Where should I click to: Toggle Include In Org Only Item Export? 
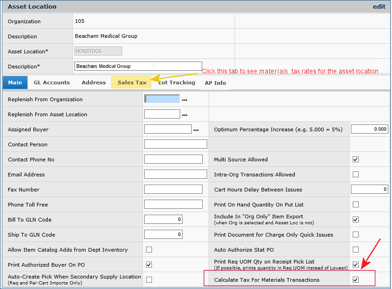click(x=355, y=219)
